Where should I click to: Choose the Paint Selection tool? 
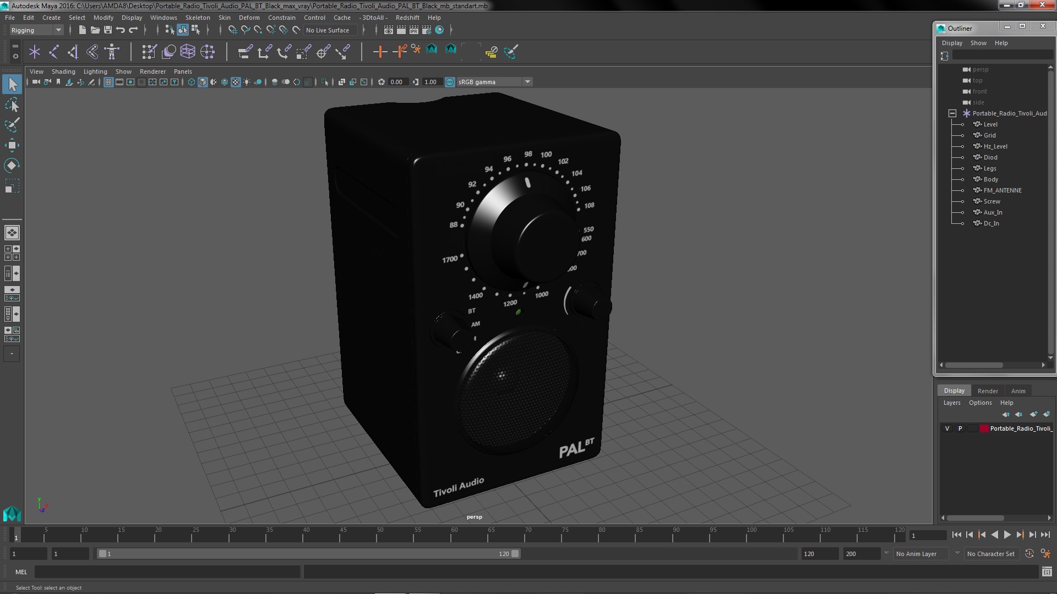coord(12,125)
